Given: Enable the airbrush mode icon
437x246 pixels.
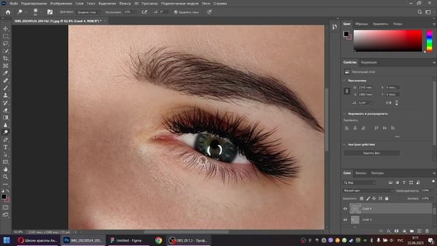Looking at the screenshot, I should tap(144, 12).
